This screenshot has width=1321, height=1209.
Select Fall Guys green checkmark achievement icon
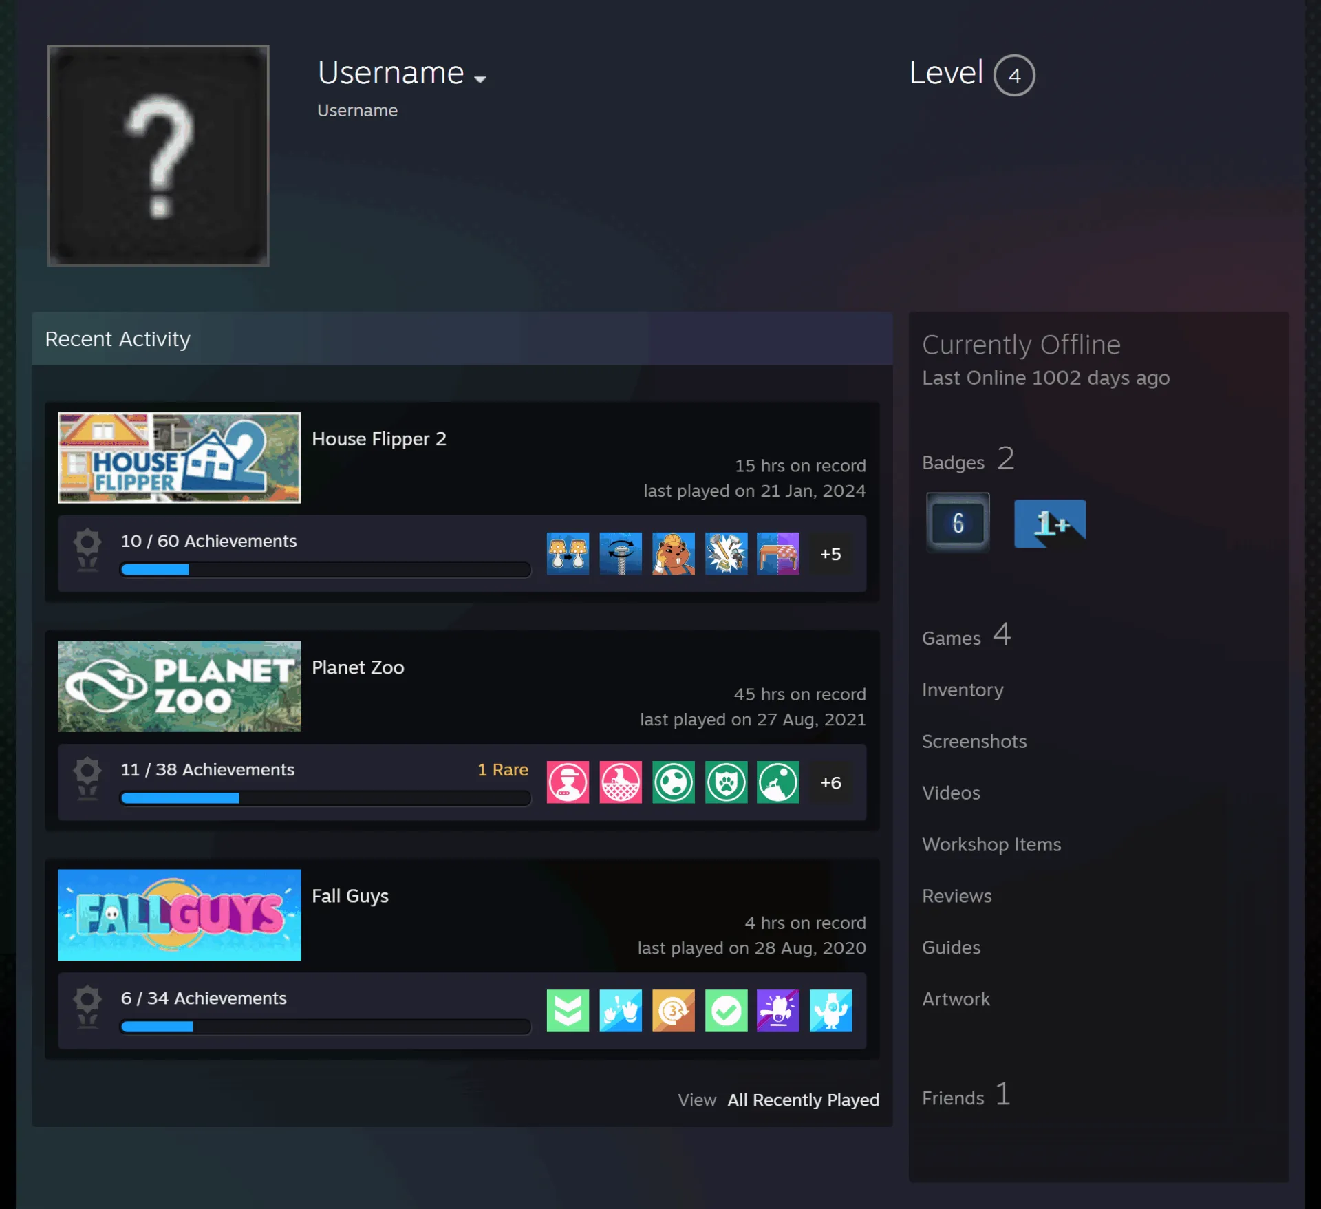tap(726, 1010)
